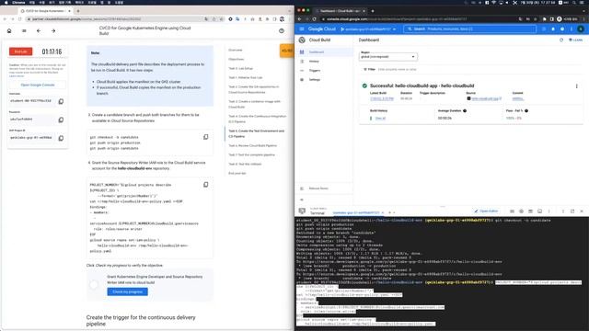Open Cloud Shell more options menu
The height and width of the screenshot is (331, 589).
549,211
